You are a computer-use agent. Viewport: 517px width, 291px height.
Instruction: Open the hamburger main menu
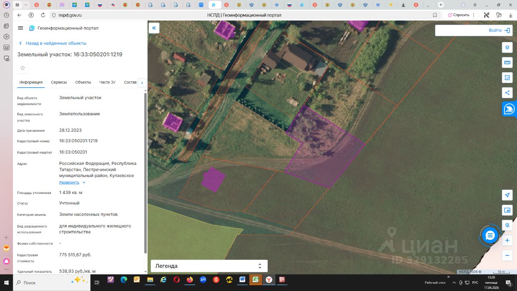point(21,28)
